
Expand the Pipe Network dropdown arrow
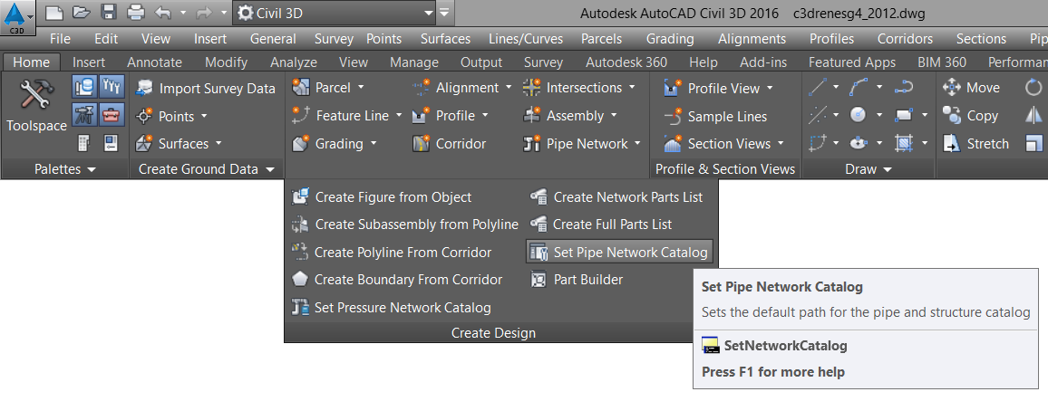637,143
